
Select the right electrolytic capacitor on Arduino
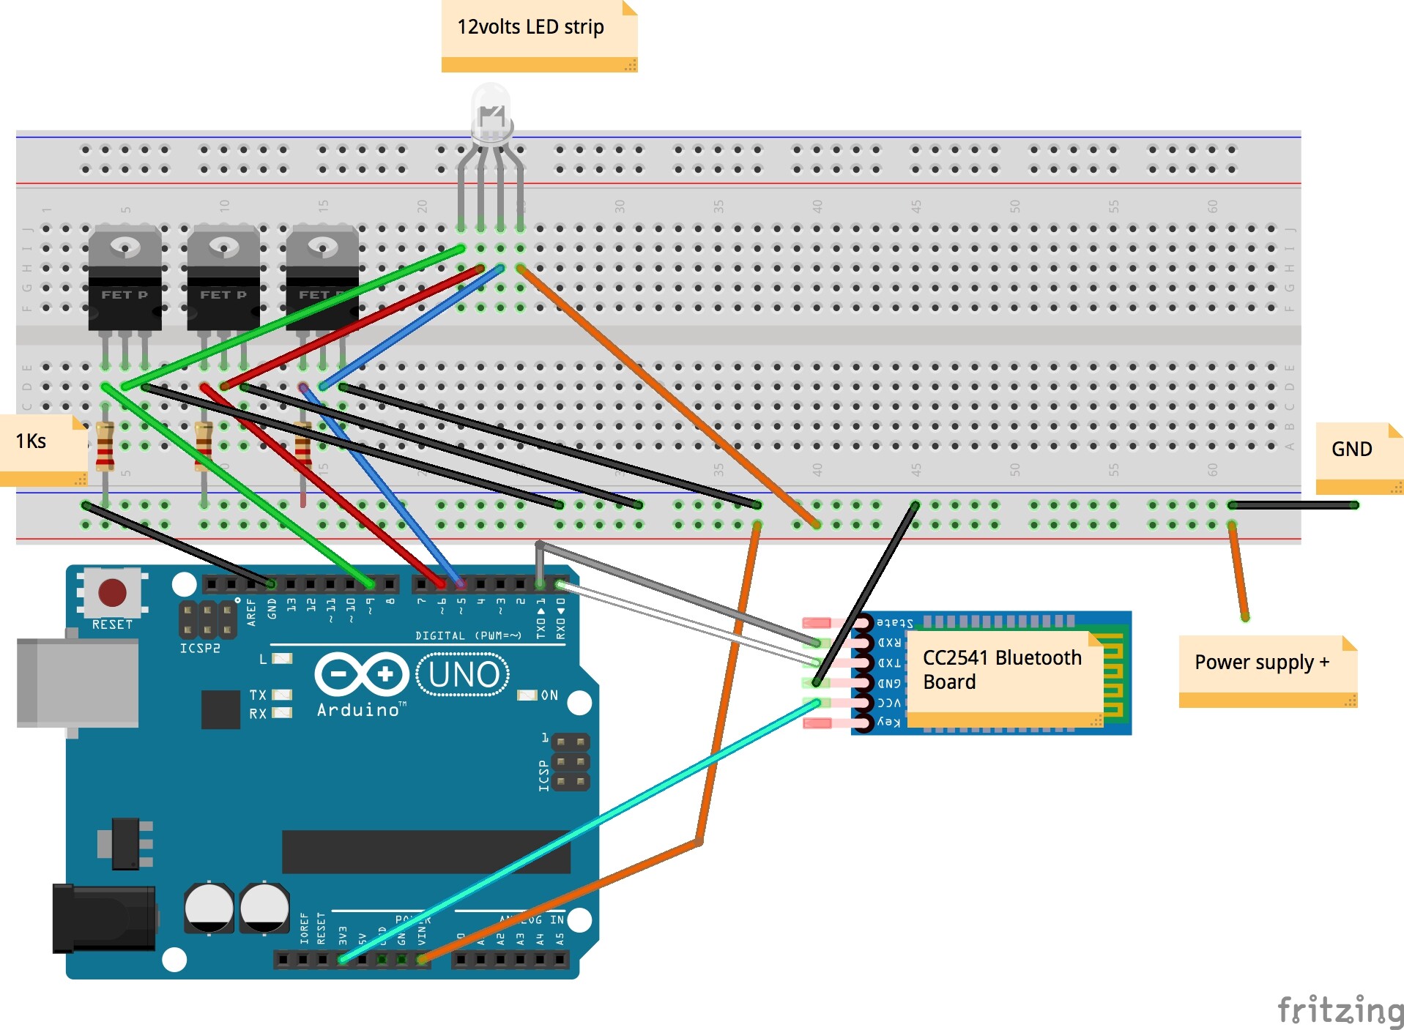tap(264, 908)
